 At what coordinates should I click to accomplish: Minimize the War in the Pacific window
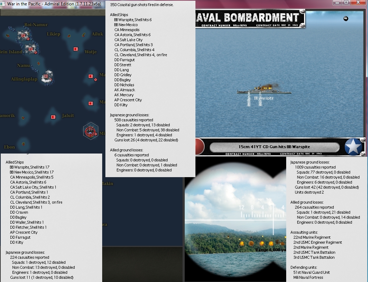click(337, 3)
